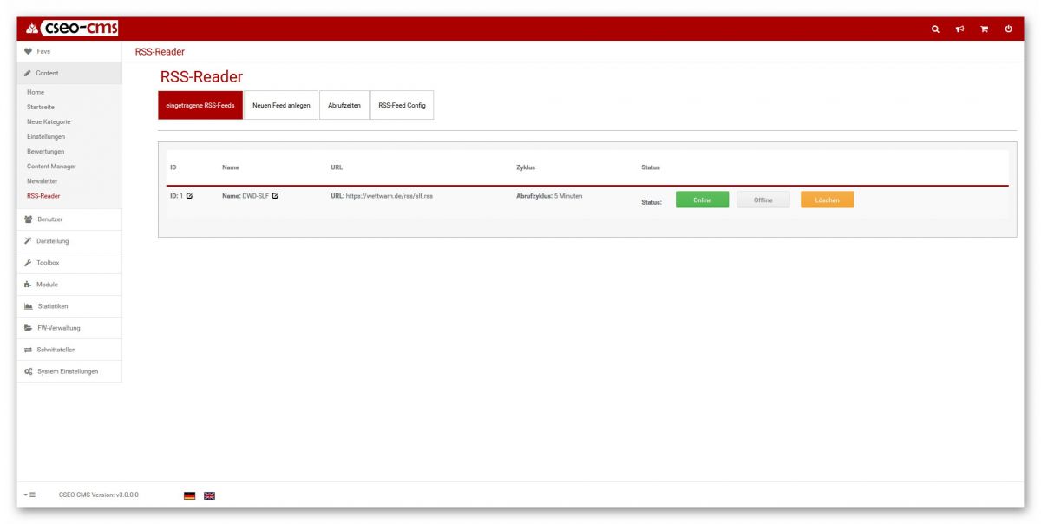
Task: Expand the Statistiken section
Action: [x=69, y=306]
